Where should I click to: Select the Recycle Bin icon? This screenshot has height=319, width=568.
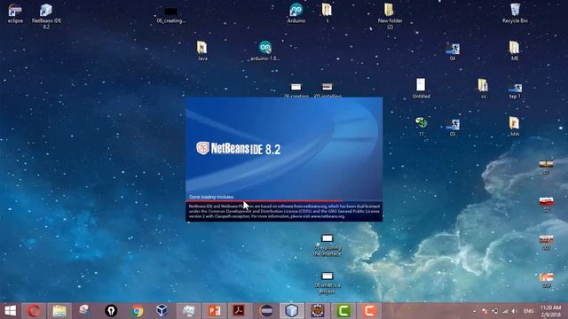[515, 13]
